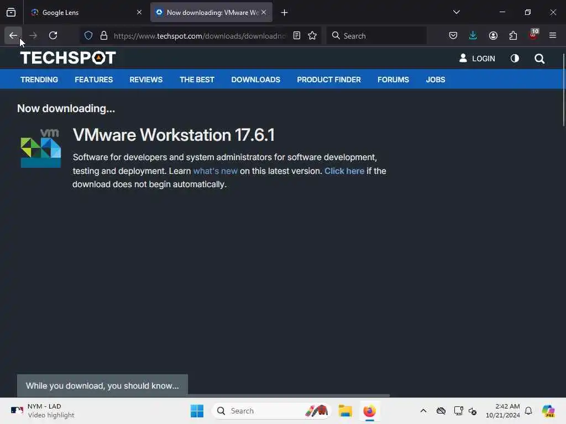566x424 pixels.
Task: Open the Windows Start menu
Action: (197, 411)
